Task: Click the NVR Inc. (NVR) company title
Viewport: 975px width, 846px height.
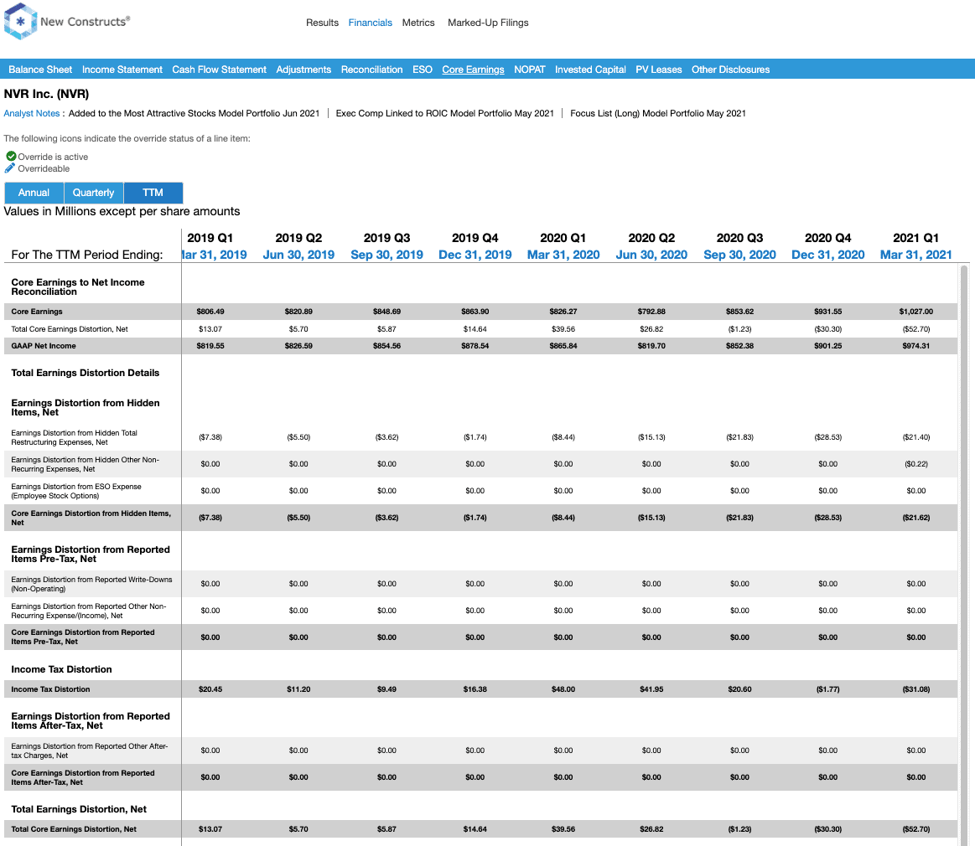Action: tap(46, 94)
